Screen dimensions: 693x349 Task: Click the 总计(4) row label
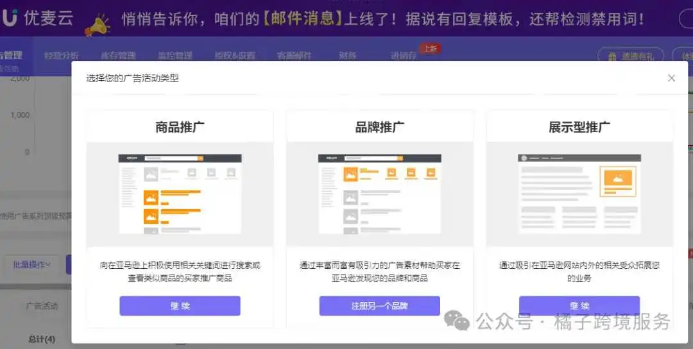[42, 339]
